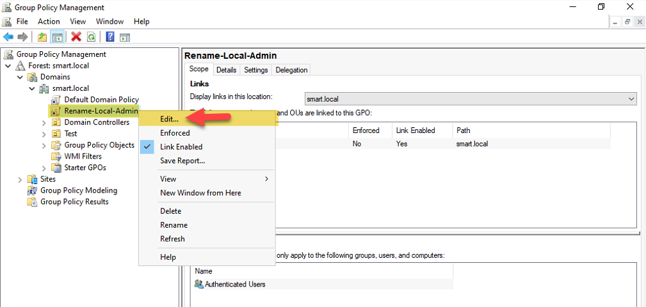Click the smart.local path cell
This screenshot has width=646, height=307.
click(x=472, y=144)
